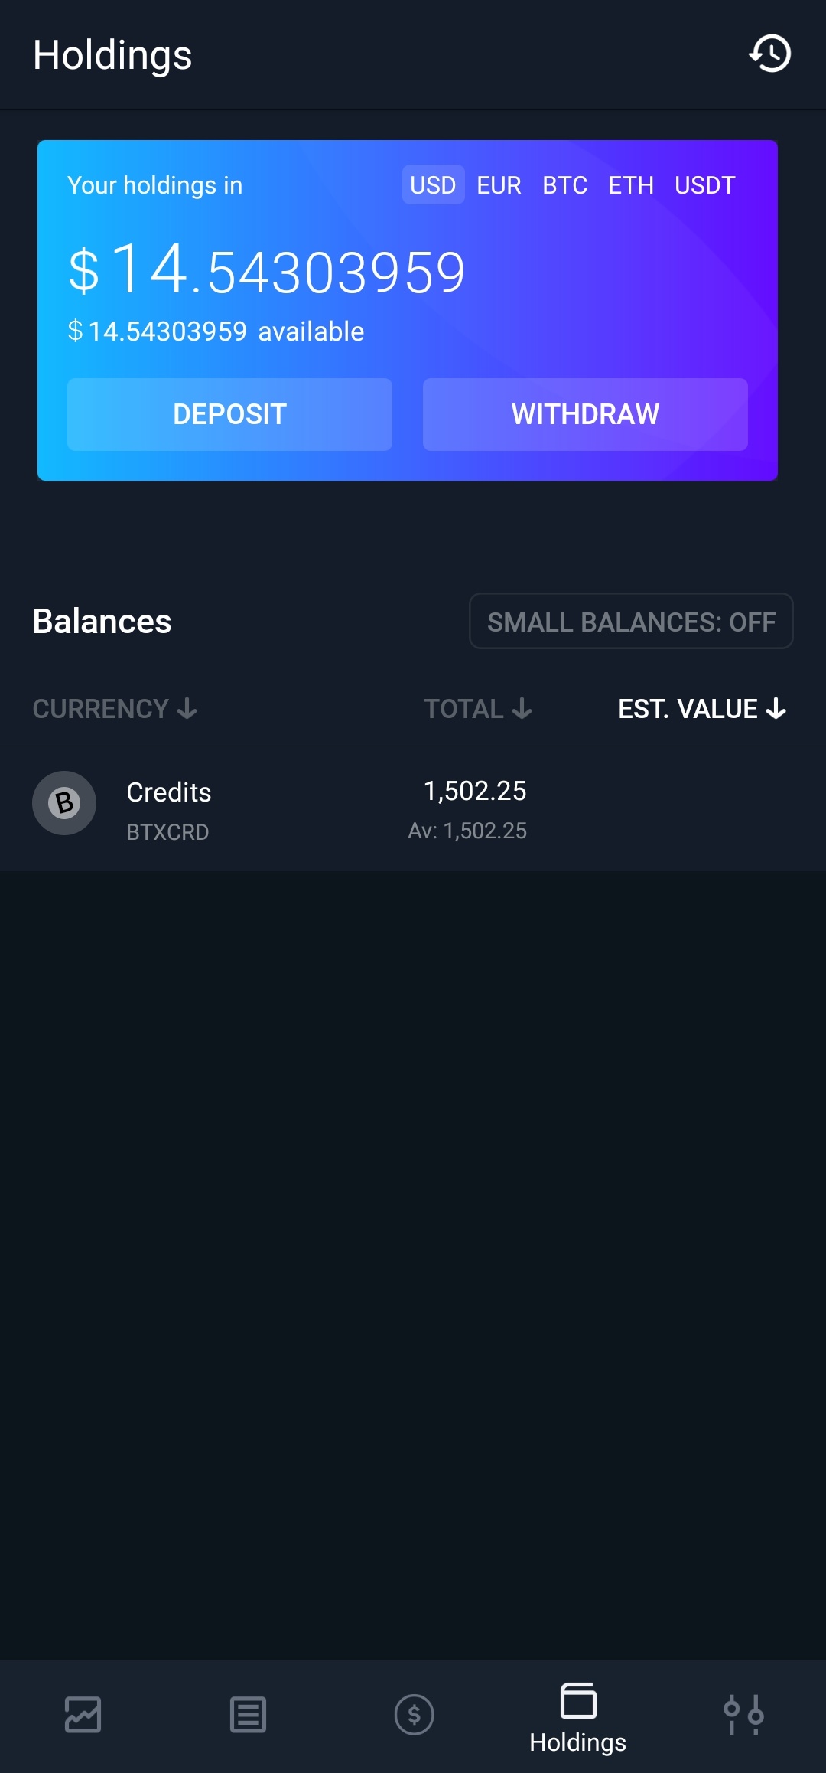Switch holdings currency to USD
This screenshot has height=1773, width=826.
(x=433, y=185)
